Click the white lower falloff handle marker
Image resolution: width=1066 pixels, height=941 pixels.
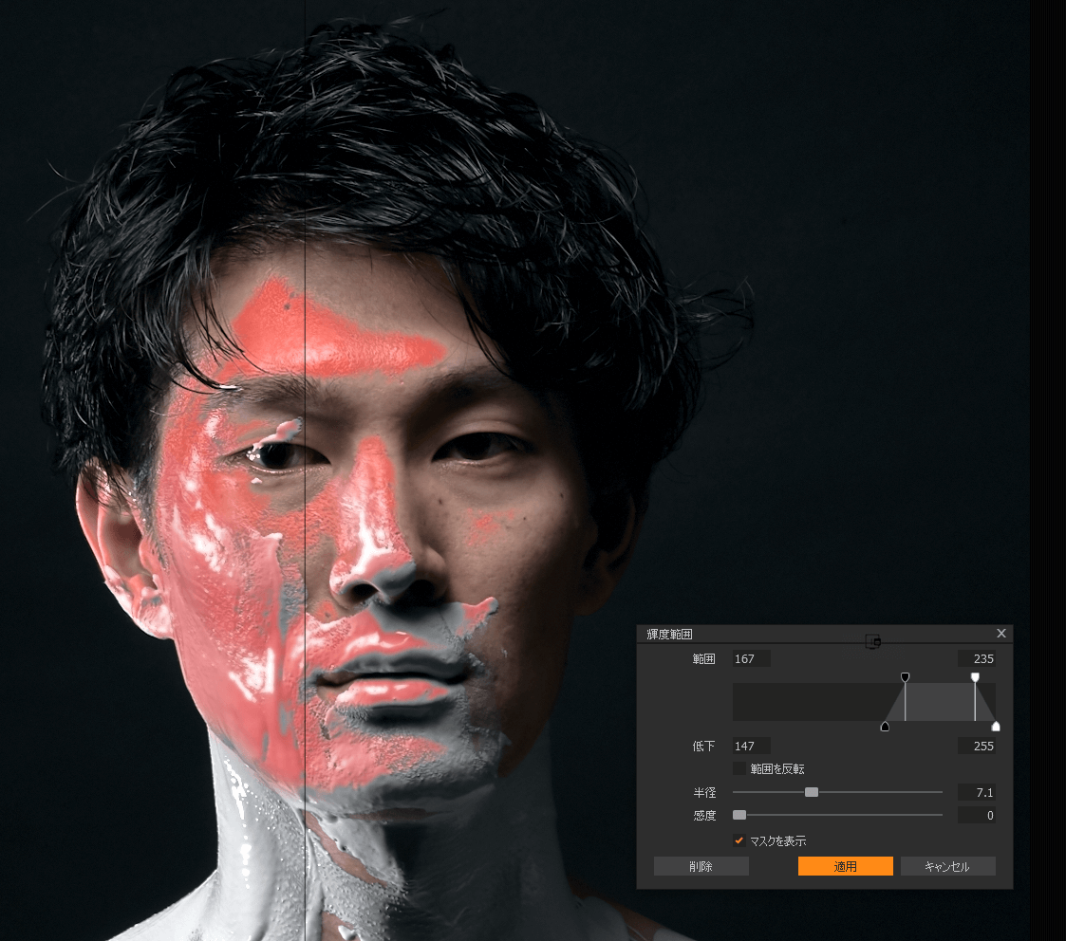click(x=995, y=727)
